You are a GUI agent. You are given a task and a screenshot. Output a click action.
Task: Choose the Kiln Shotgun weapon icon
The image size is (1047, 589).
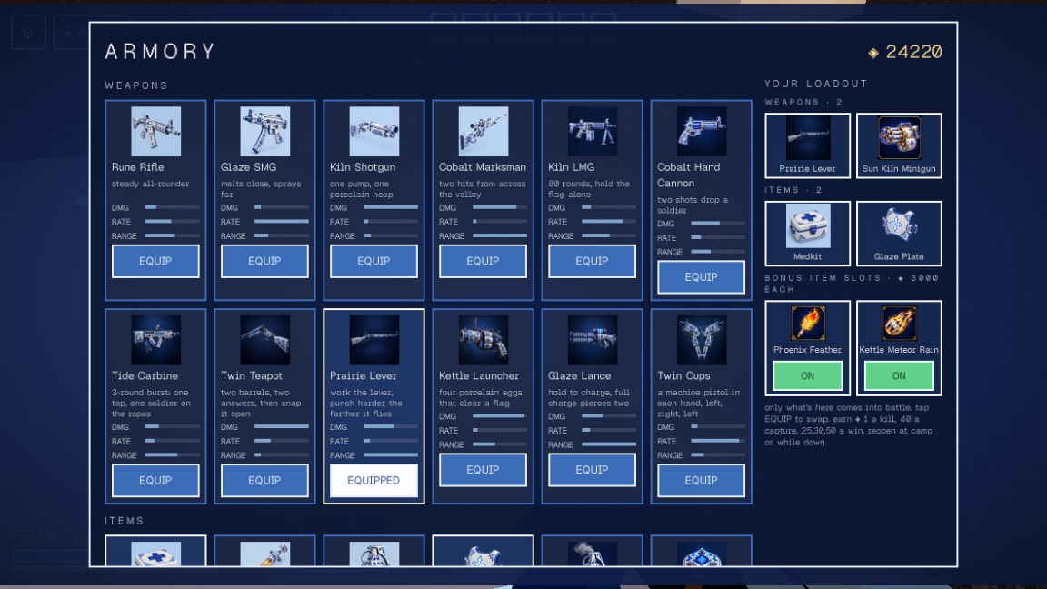[x=374, y=132]
